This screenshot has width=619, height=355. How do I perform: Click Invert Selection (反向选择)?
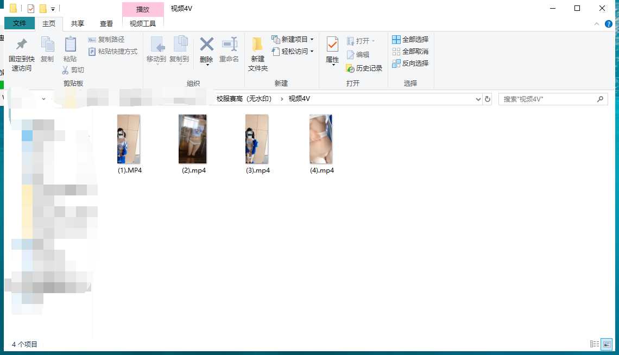pyautogui.click(x=410, y=63)
